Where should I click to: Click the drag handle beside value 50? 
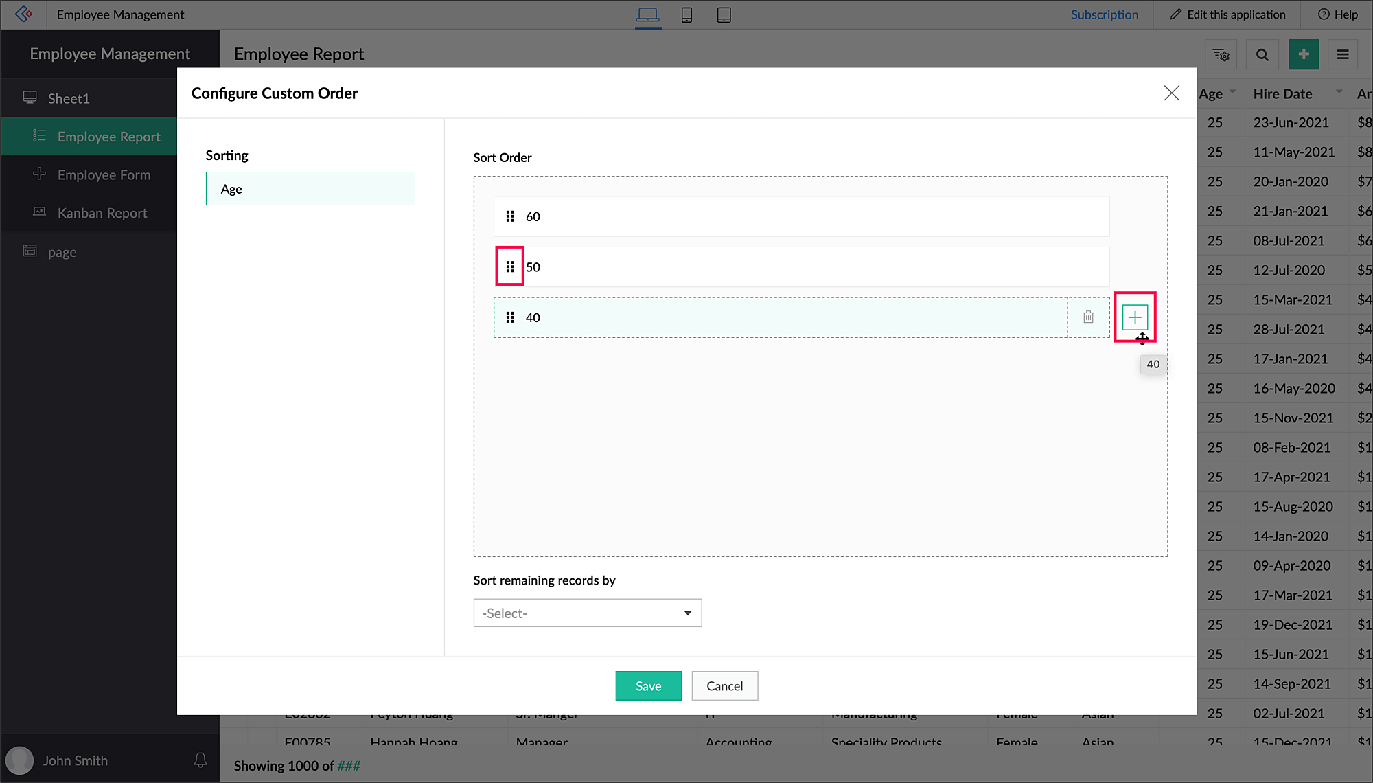click(x=510, y=266)
